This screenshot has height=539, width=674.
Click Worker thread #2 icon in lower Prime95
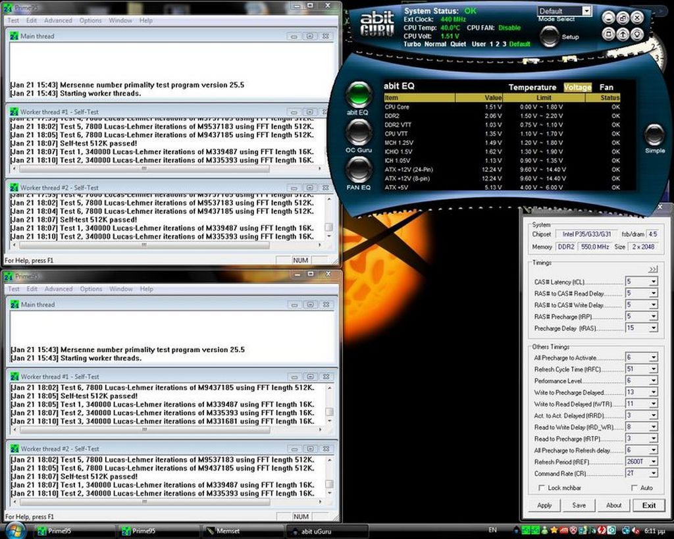click(x=14, y=449)
